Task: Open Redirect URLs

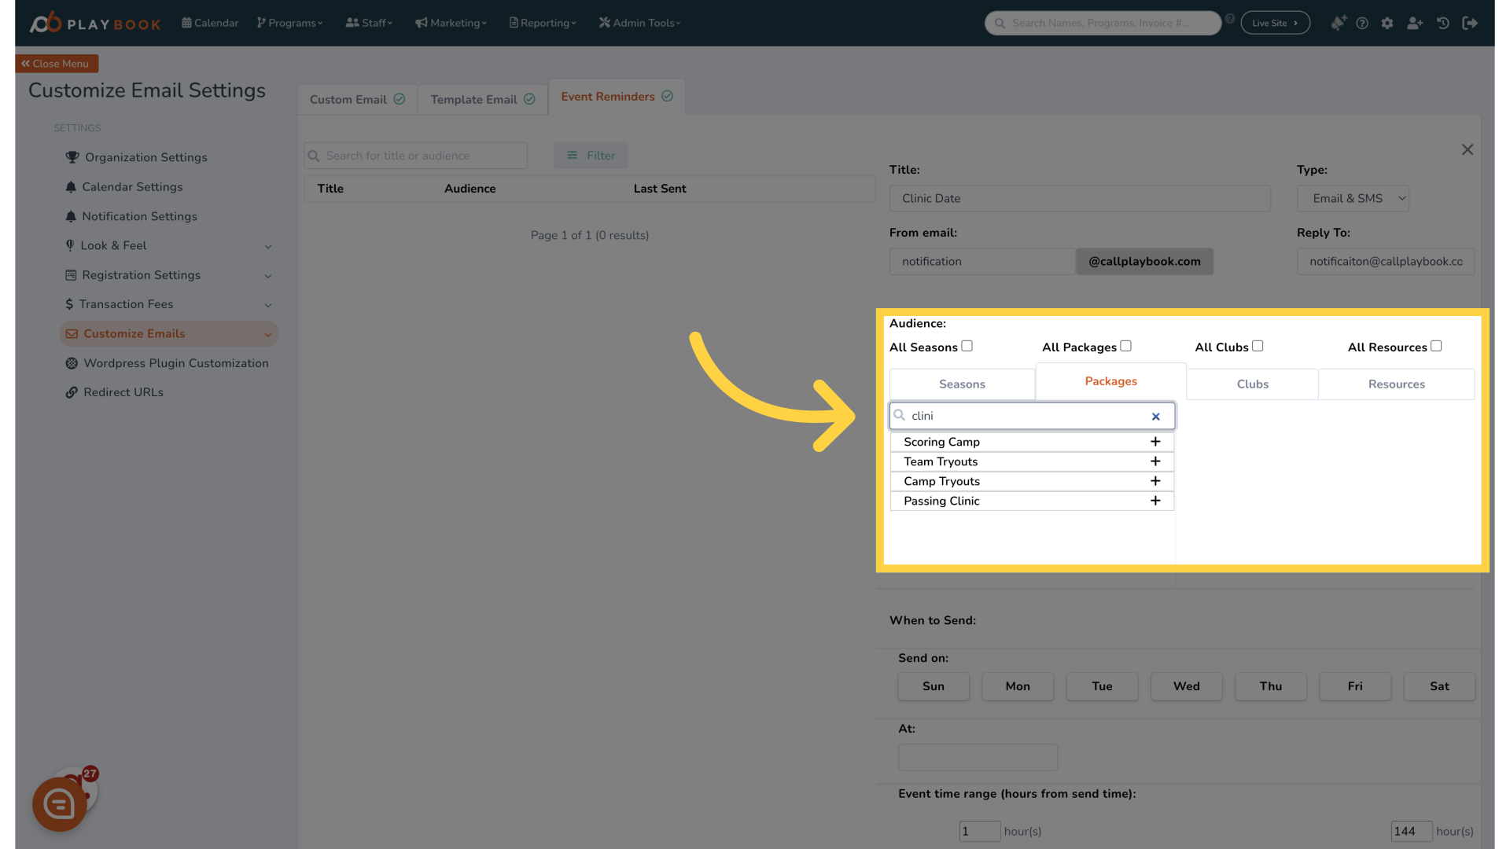Action: pyautogui.click(x=115, y=392)
